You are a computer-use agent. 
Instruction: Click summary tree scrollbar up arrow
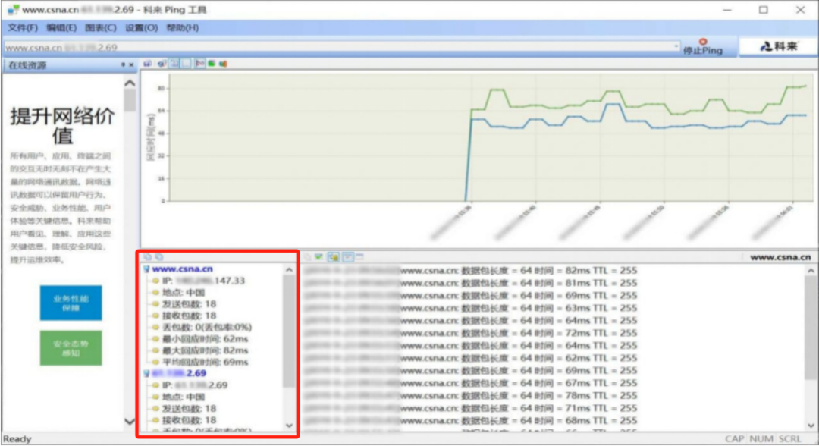(290, 269)
